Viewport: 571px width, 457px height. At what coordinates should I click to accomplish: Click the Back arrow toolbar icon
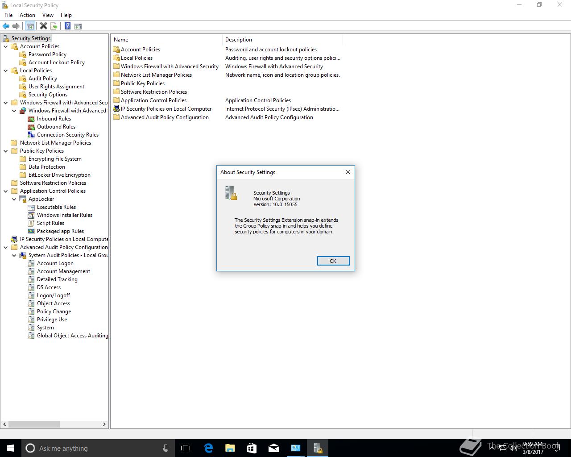6,26
